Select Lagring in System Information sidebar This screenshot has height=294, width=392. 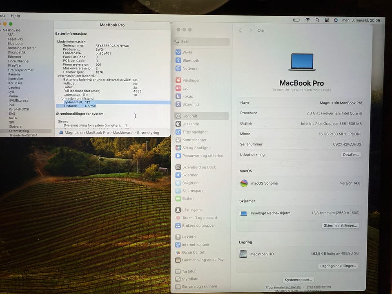point(14,87)
